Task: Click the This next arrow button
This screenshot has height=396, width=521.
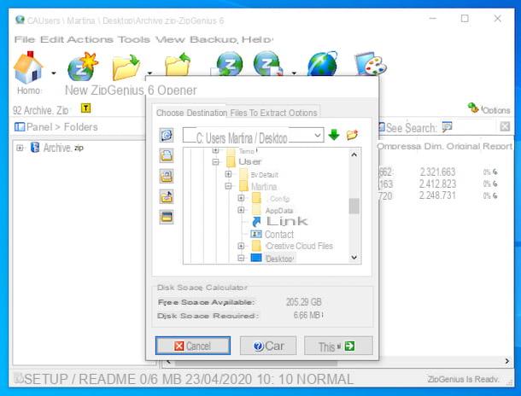Action: [x=338, y=346]
